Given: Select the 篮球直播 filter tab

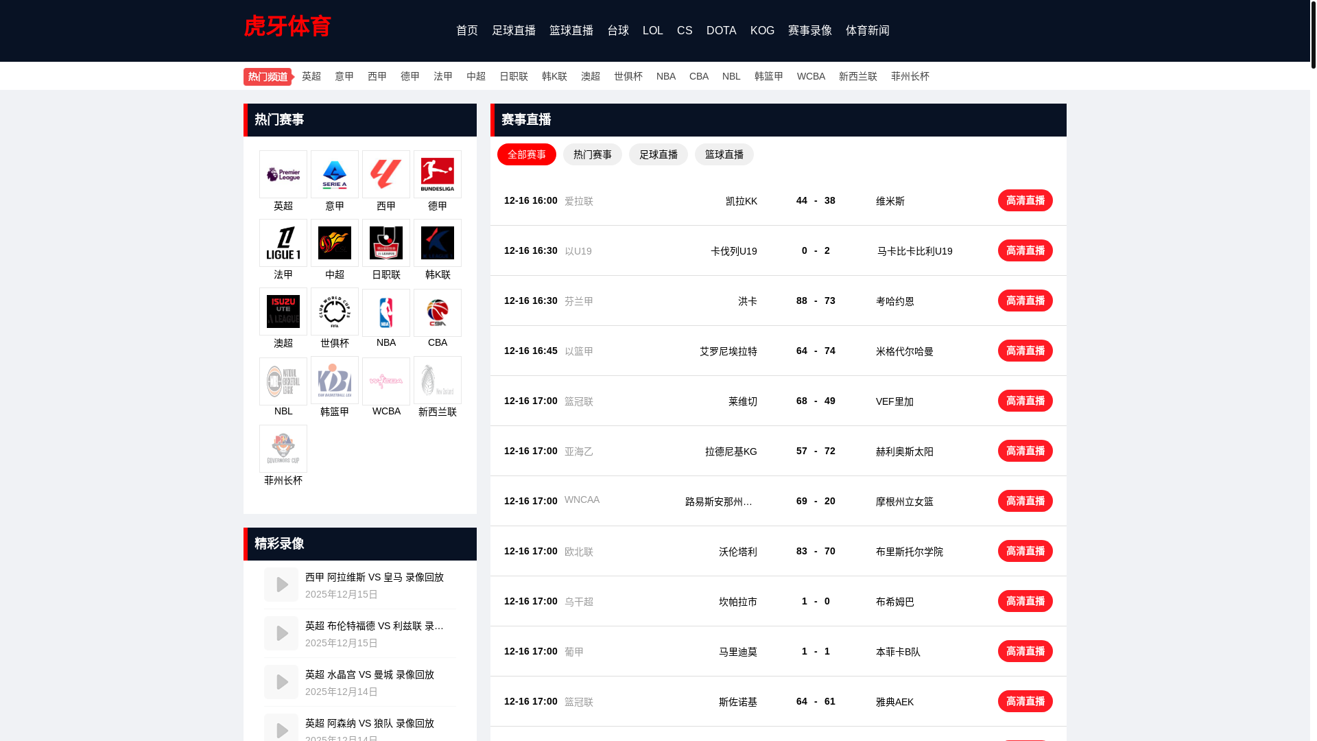Looking at the screenshot, I should pos(724,154).
